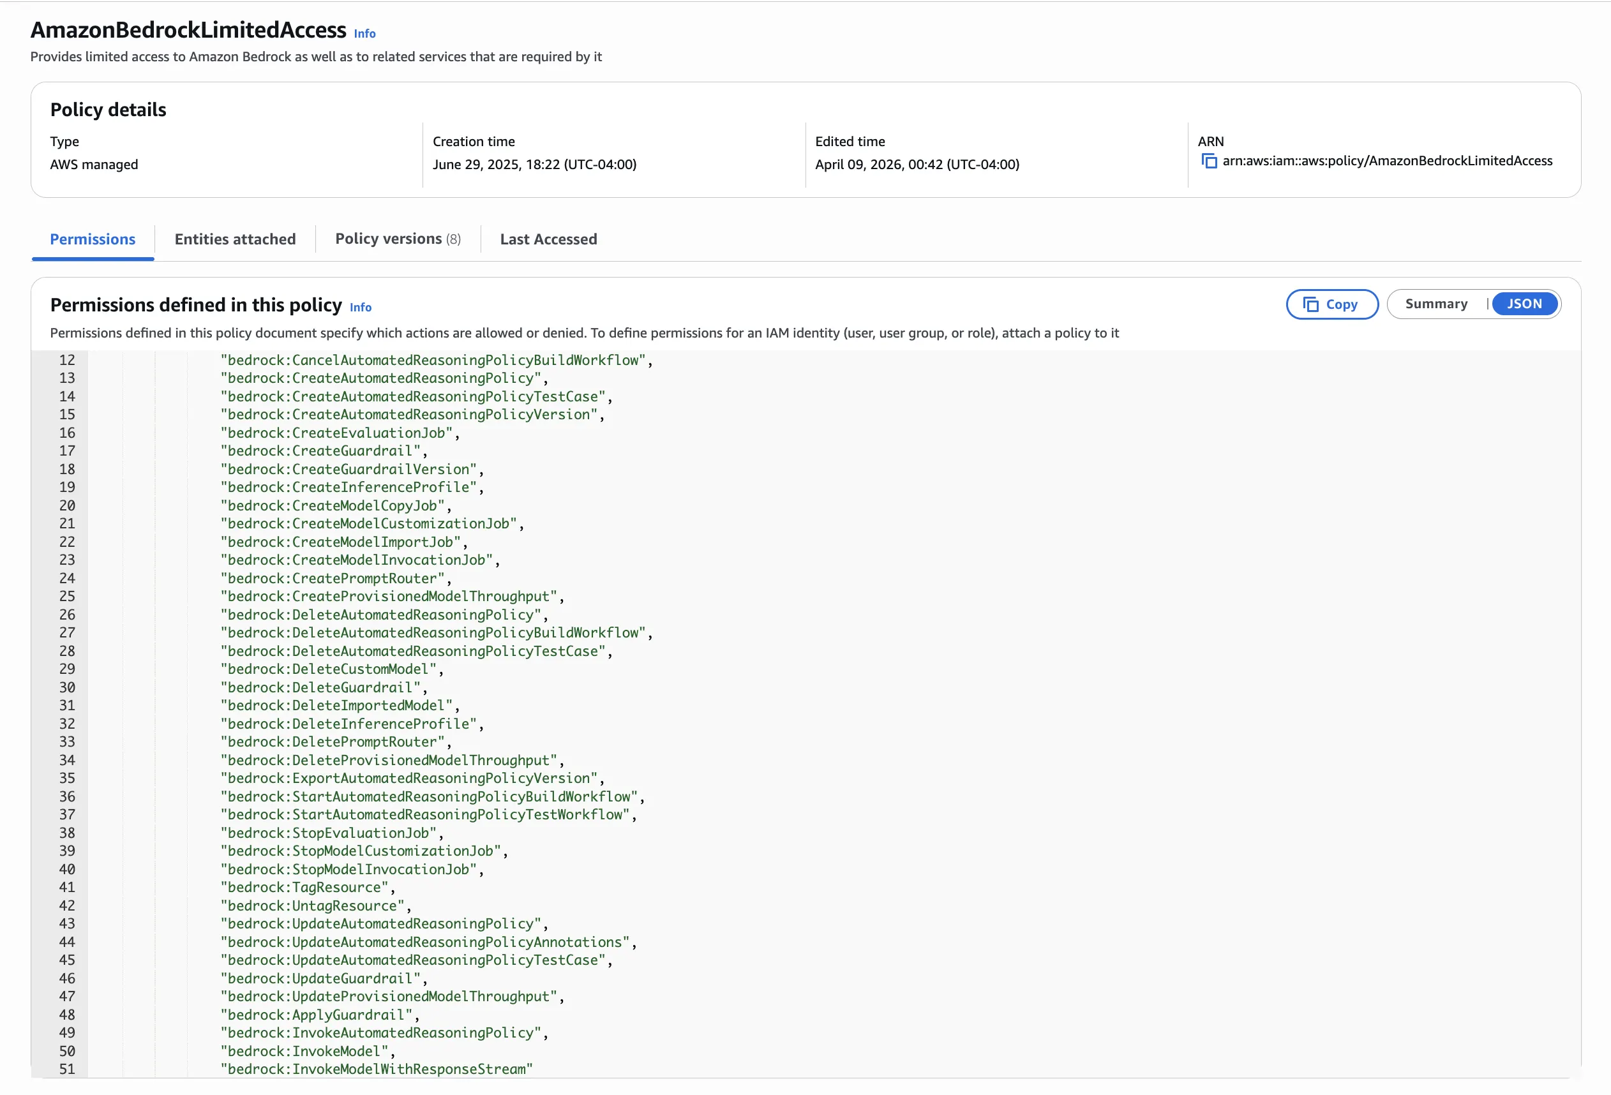The image size is (1611, 1095).
Task: Switch to Entities attached tab
Action: tap(235, 240)
